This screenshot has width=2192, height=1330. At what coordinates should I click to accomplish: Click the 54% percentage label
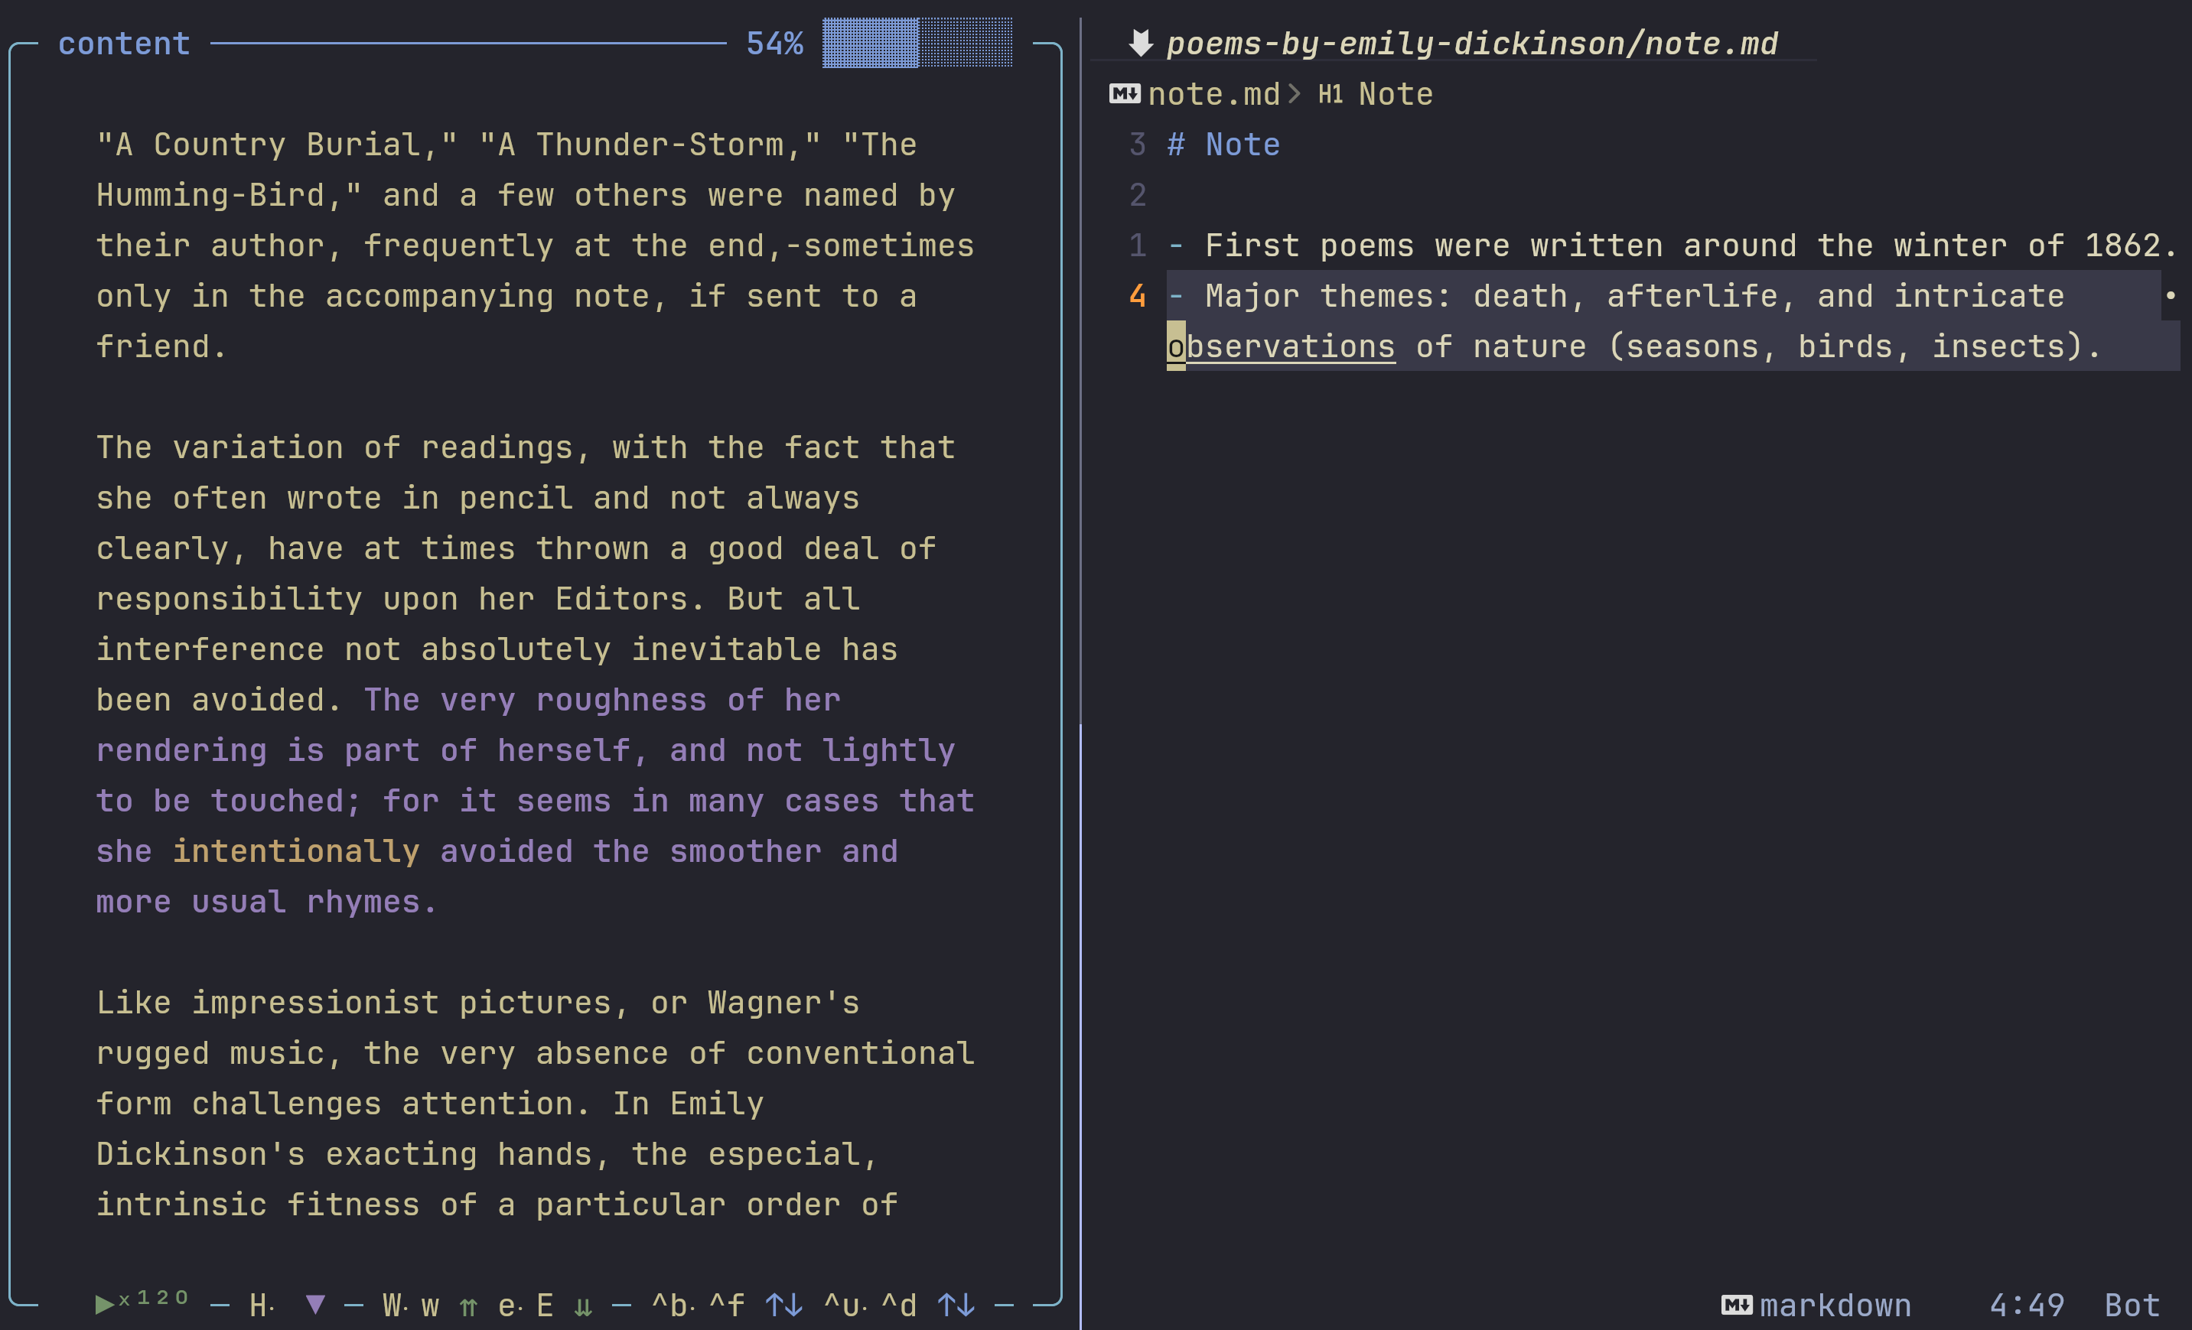tap(775, 43)
